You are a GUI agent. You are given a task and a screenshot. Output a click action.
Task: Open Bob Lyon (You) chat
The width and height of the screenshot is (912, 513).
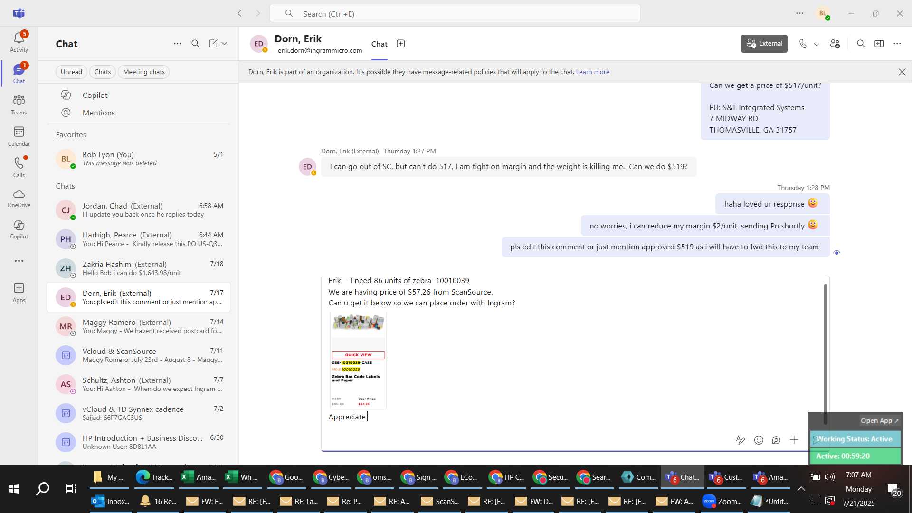pos(139,159)
